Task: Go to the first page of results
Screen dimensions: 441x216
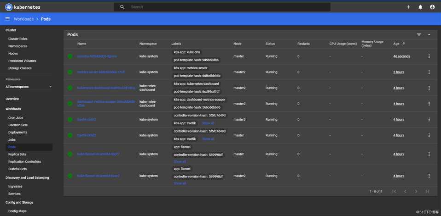Action: click(394, 191)
